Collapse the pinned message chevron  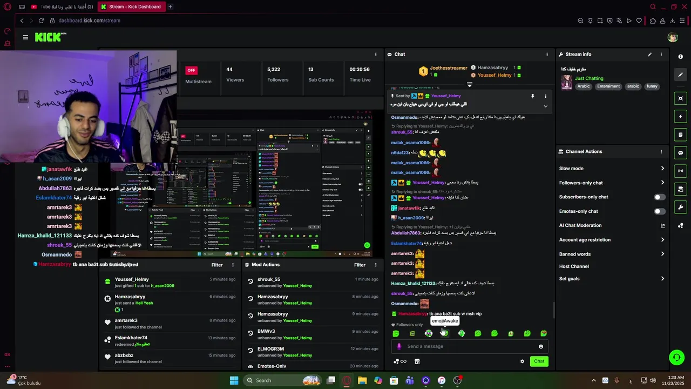[x=545, y=106]
